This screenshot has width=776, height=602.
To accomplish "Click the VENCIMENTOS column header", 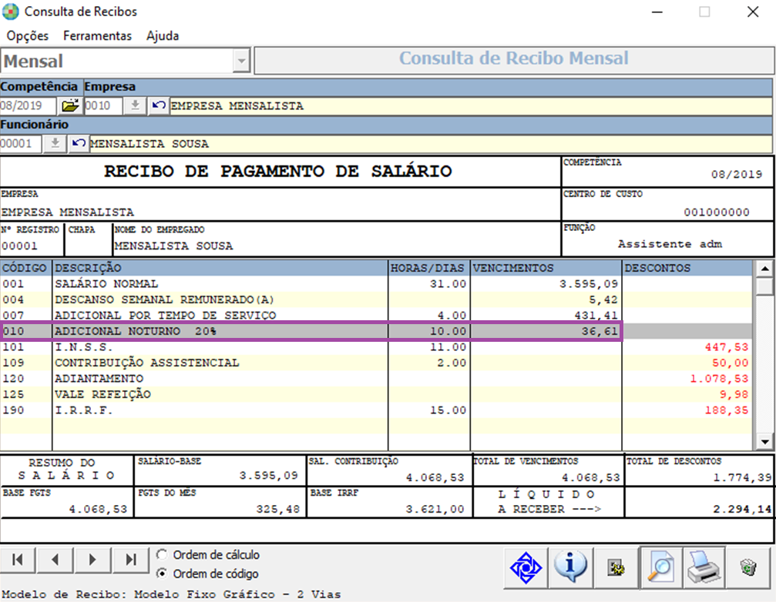I will click(546, 268).
